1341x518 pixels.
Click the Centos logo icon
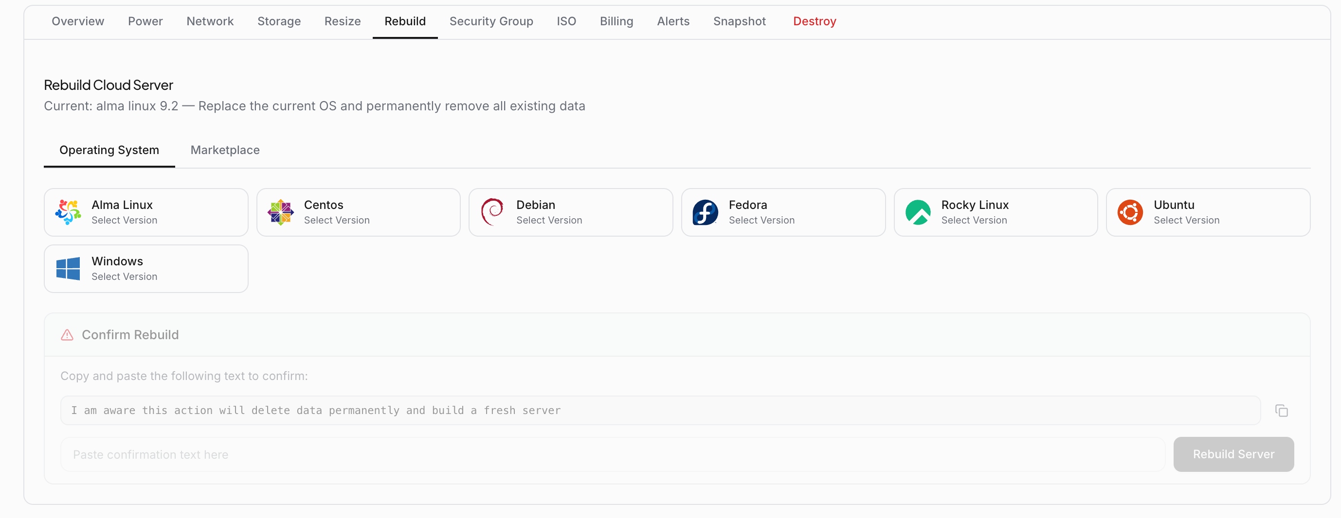[x=281, y=212]
